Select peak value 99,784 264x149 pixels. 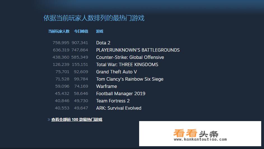tap(81, 79)
